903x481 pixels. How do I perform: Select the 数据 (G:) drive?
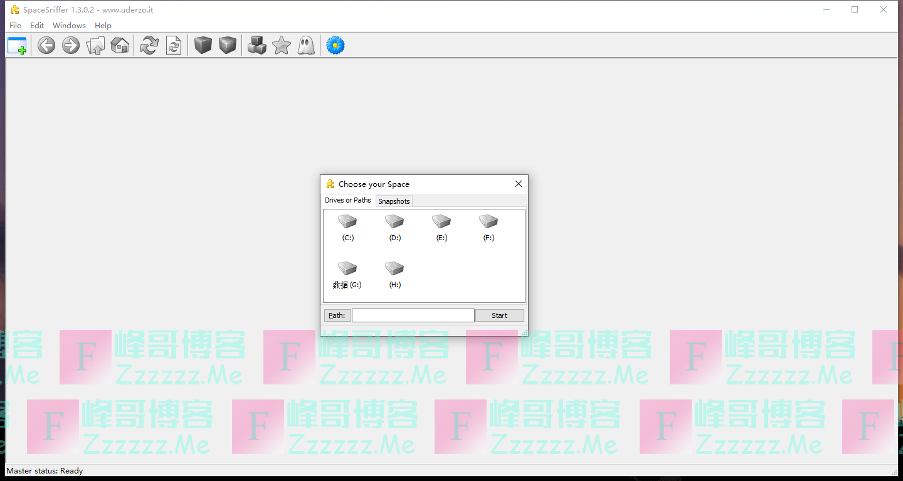click(x=347, y=274)
